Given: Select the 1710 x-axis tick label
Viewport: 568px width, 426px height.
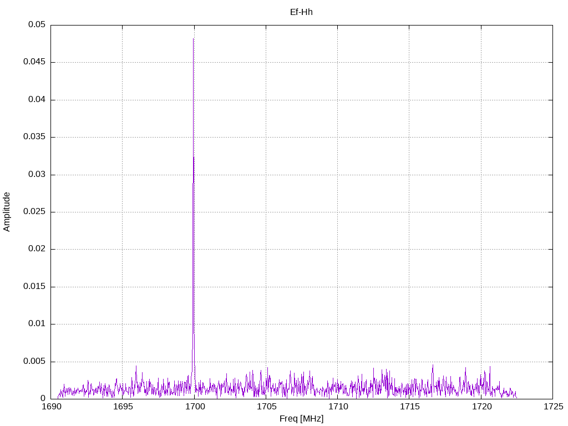Looking at the screenshot, I should [337, 407].
